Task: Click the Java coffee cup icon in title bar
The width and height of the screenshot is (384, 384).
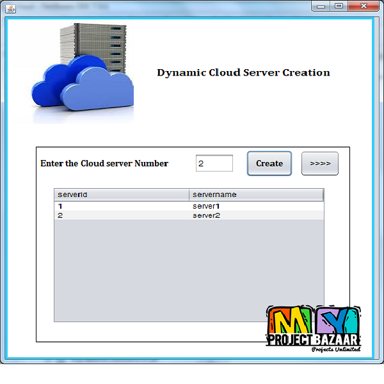Action: pos(10,7)
